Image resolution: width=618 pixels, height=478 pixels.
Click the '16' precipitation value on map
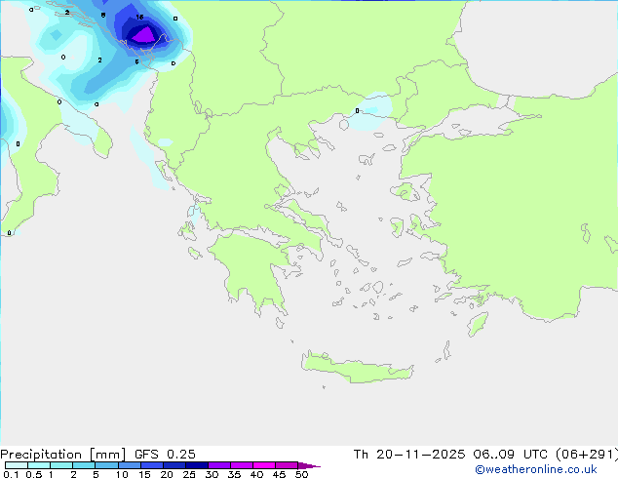pos(139,17)
